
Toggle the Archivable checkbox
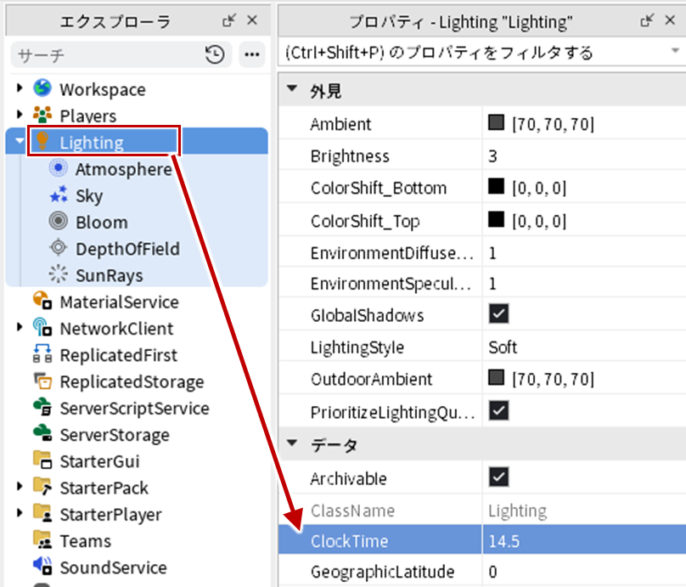(498, 477)
